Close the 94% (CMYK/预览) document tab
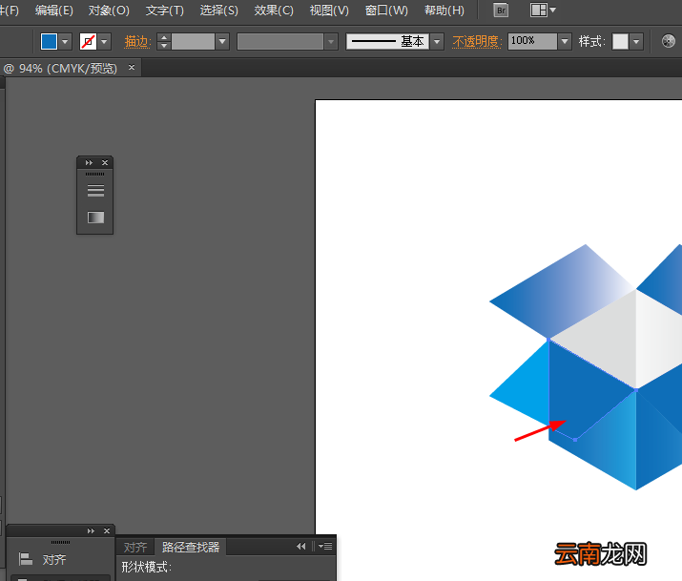Image resolution: width=682 pixels, height=581 pixels. tap(132, 68)
